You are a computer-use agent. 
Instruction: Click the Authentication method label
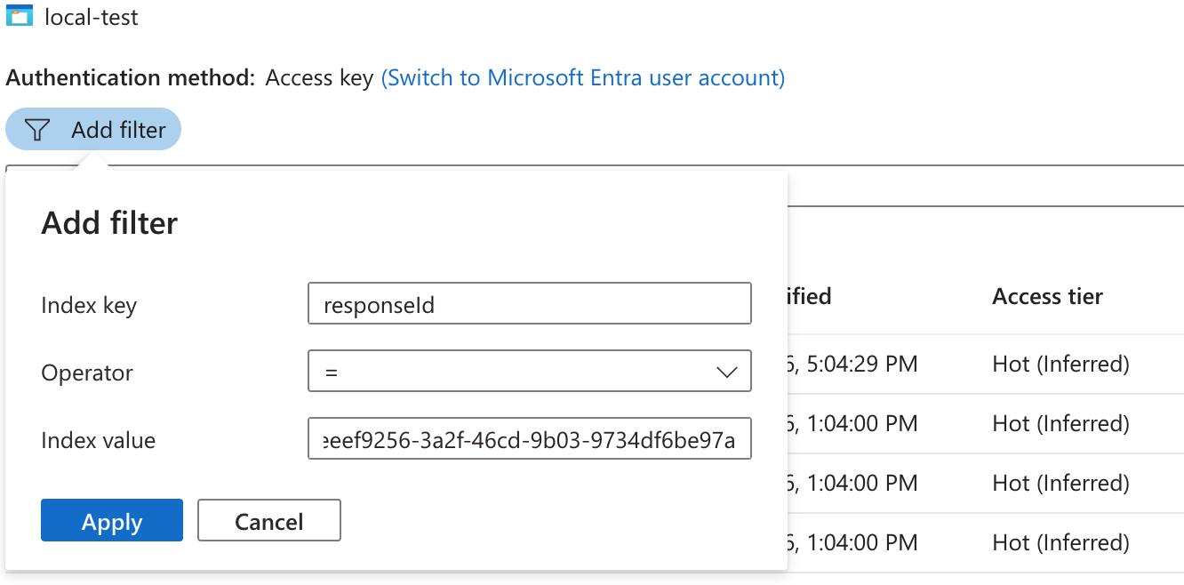pyautogui.click(x=131, y=77)
